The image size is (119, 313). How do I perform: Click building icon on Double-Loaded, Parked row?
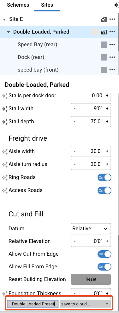(x=104, y=32)
